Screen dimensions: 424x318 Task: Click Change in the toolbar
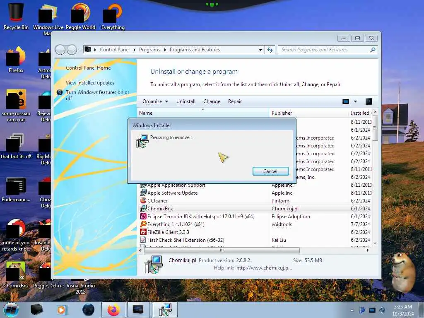pos(212,101)
